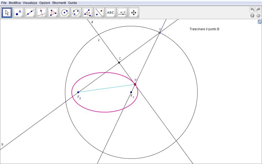Open the Help question mark icon
This screenshot has width=262, height=164.
coord(252,15)
